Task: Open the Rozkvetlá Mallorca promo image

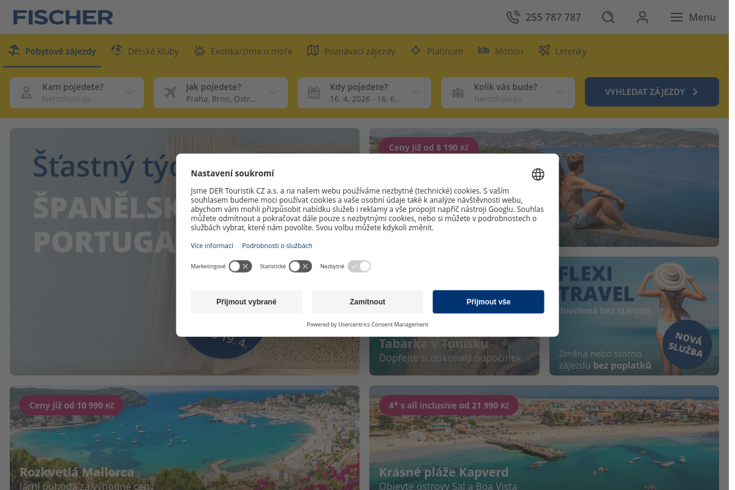Action: (184, 437)
